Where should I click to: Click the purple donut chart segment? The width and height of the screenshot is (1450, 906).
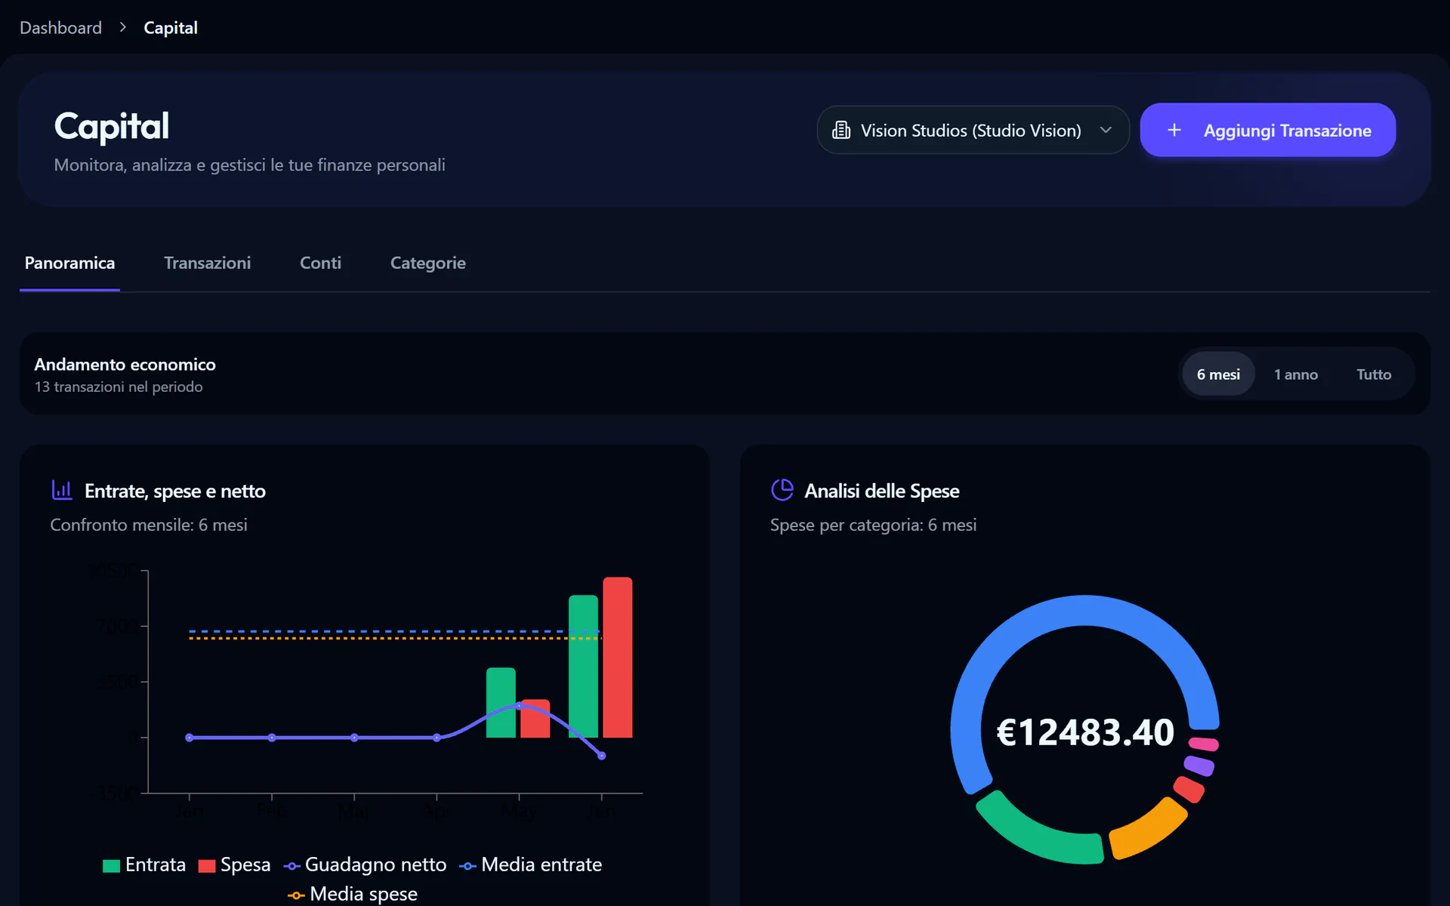(1199, 766)
